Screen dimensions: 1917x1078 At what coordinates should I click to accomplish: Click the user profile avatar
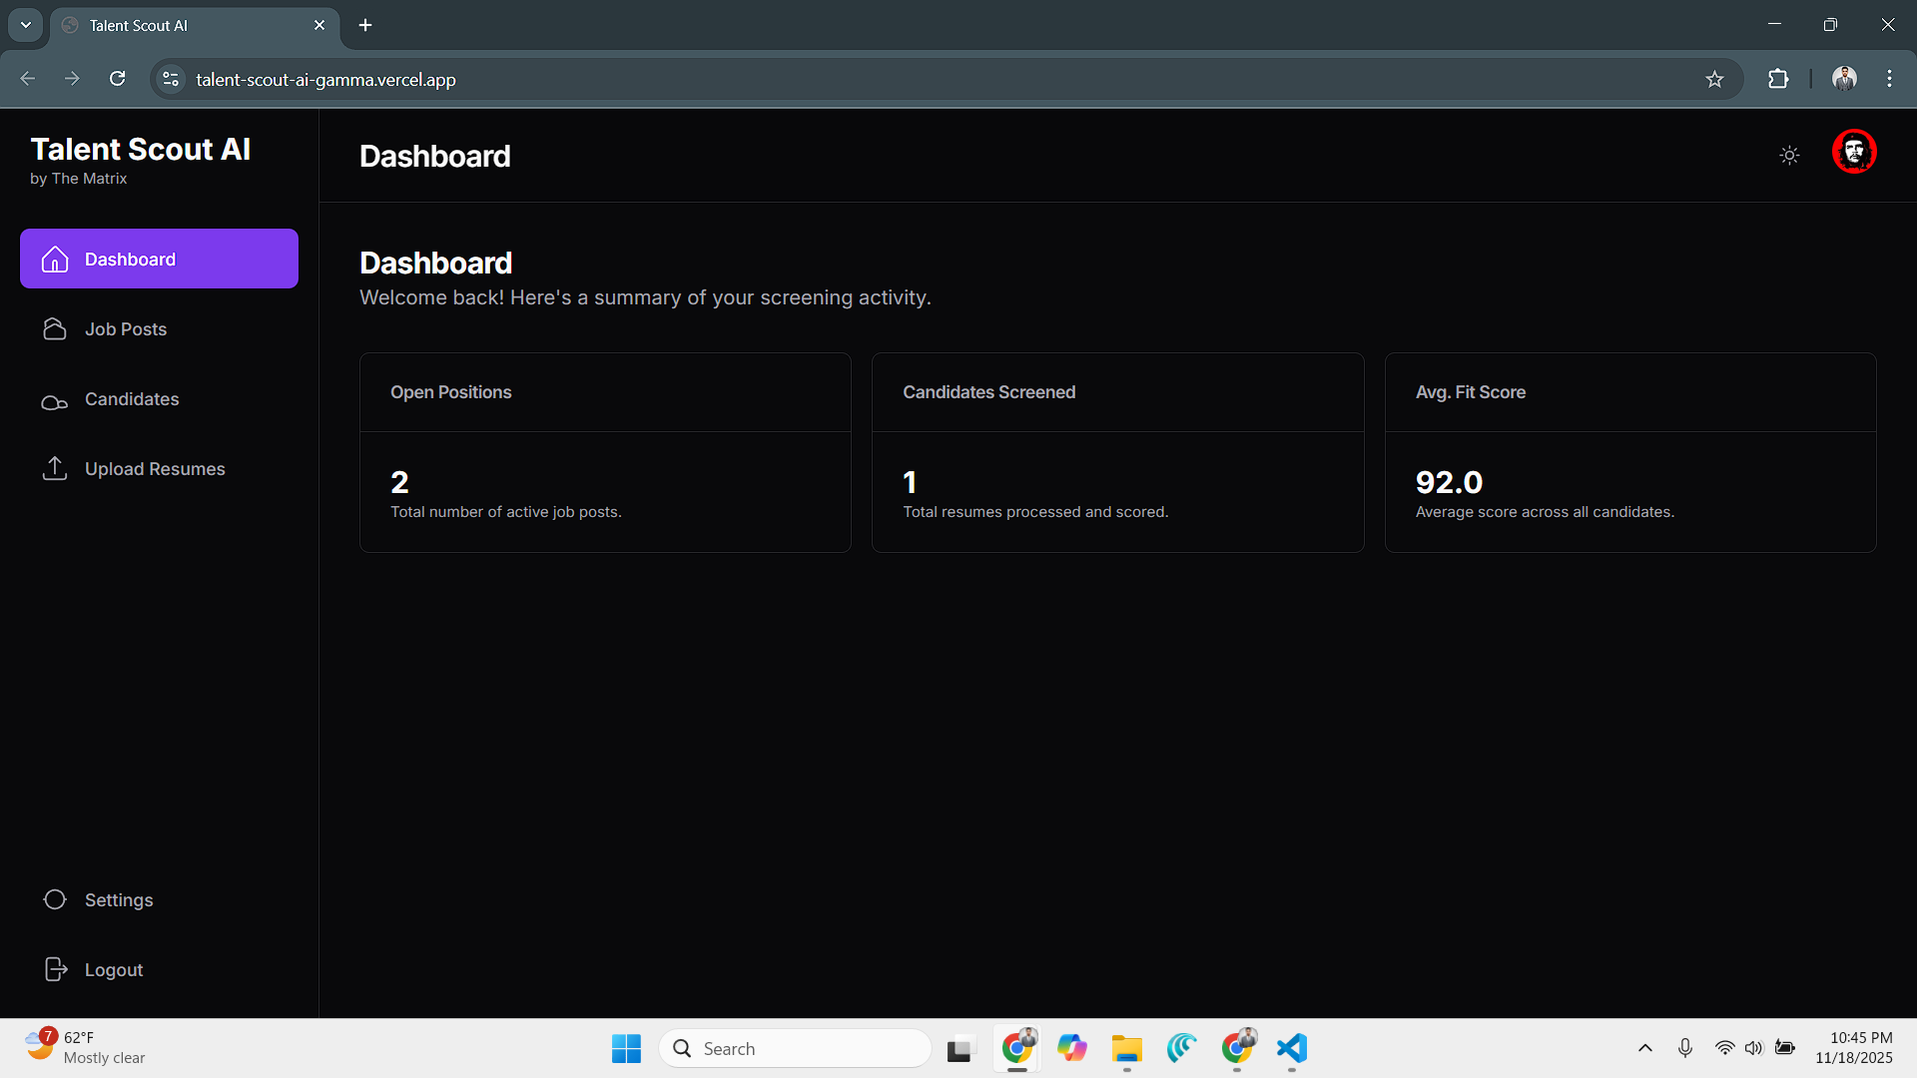[x=1853, y=152]
